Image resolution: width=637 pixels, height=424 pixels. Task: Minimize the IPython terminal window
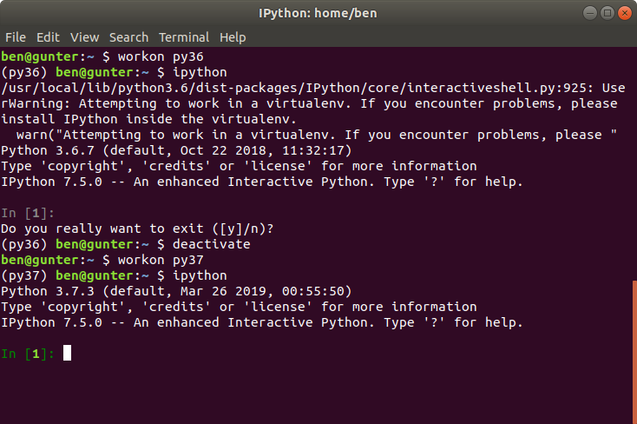coord(590,13)
